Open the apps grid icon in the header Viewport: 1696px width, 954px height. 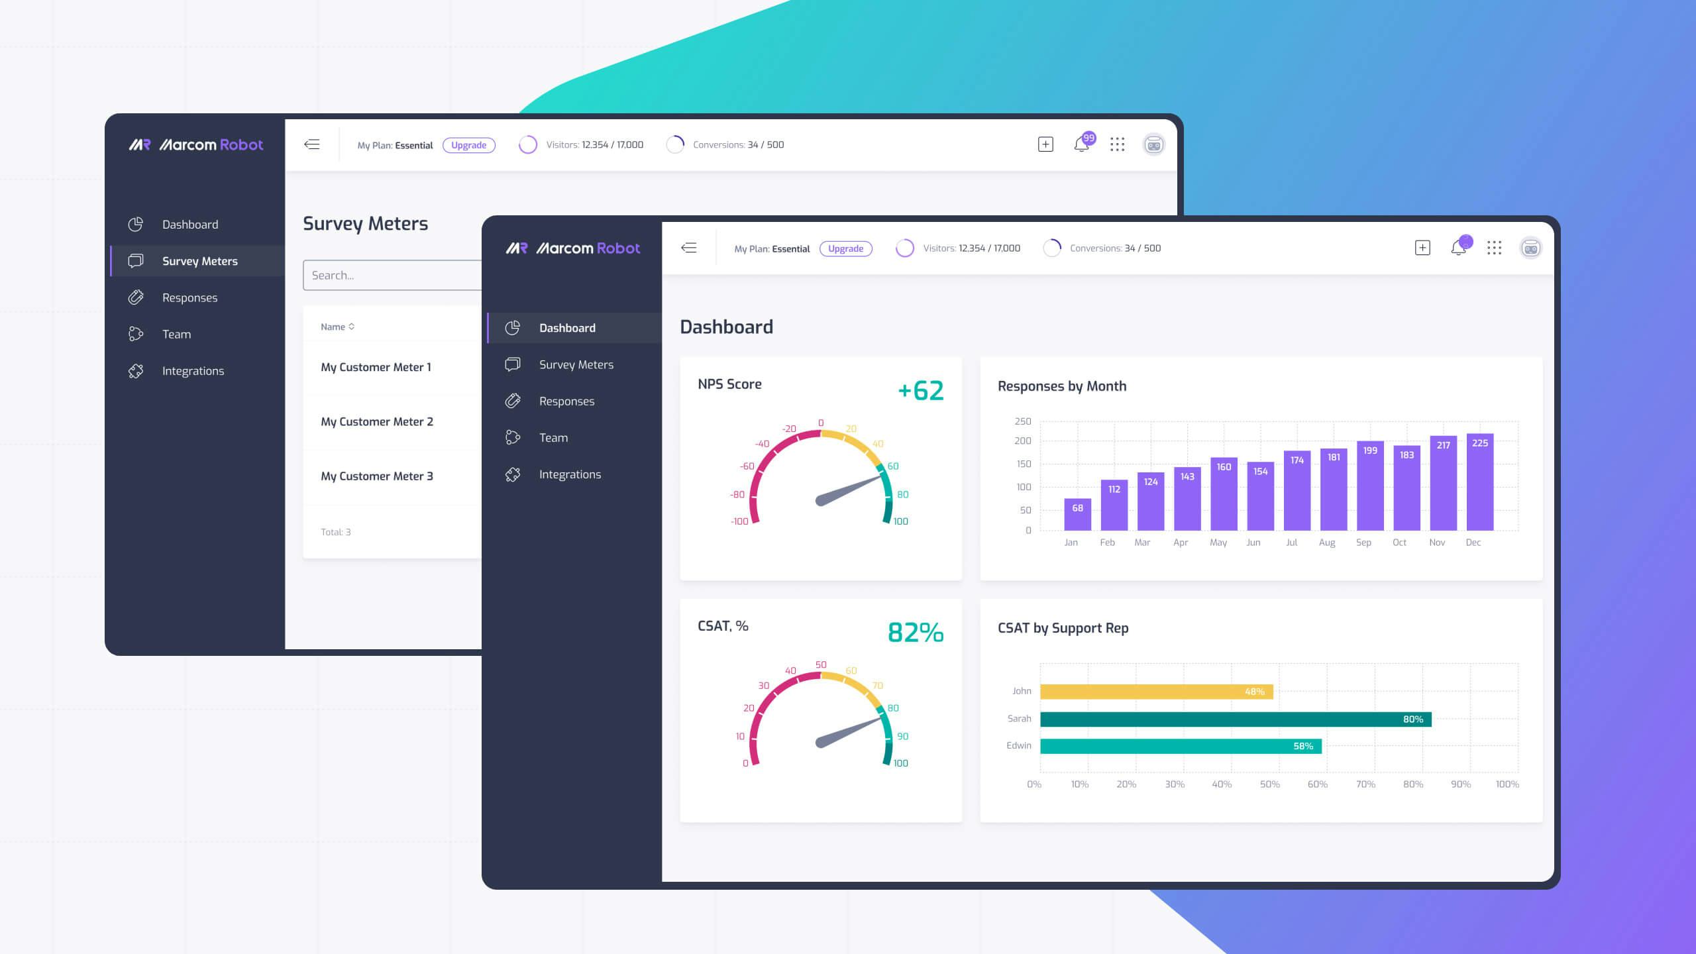pyautogui.click(x=1495, y=248)
